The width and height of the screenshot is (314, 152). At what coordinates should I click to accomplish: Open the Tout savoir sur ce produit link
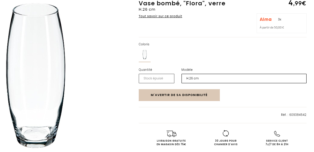(160, 16)
